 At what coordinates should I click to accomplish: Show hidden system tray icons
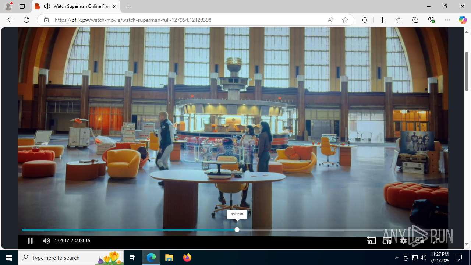(x=397, y=258)
